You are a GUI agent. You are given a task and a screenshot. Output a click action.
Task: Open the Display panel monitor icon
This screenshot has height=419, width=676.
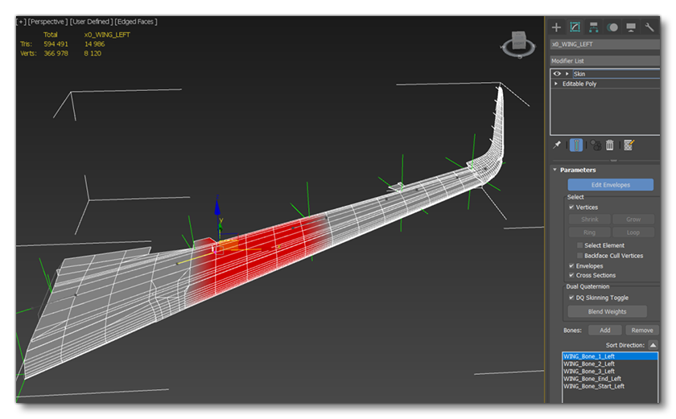coord(631,27)
